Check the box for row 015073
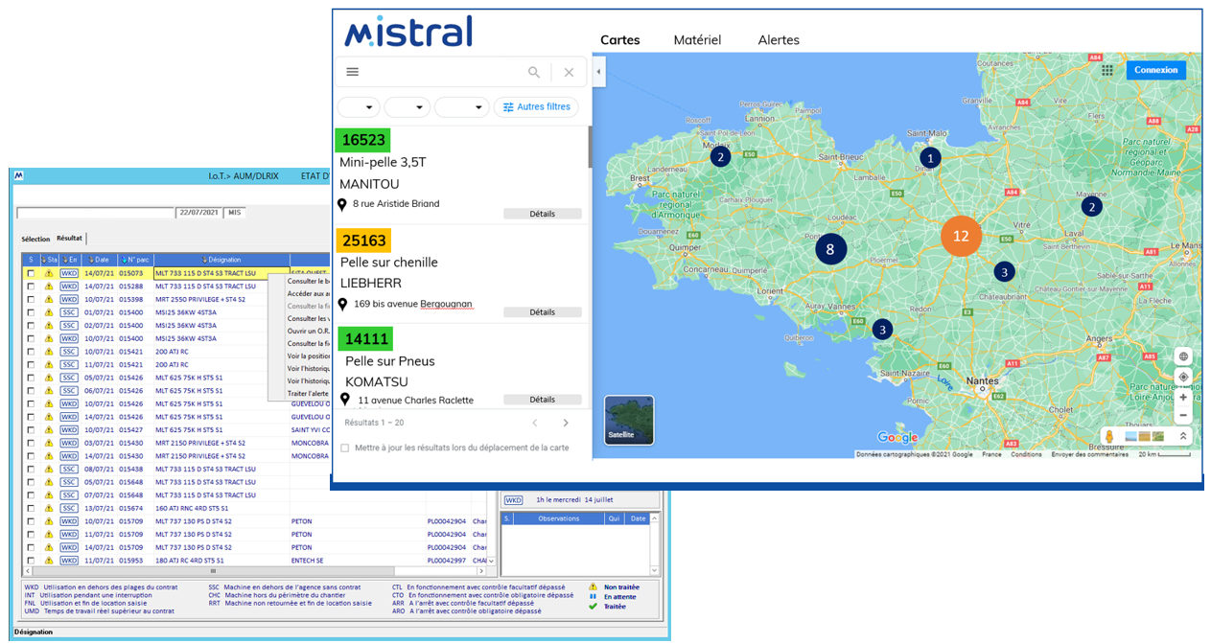The image size is (1211, 643). [31, 273]
